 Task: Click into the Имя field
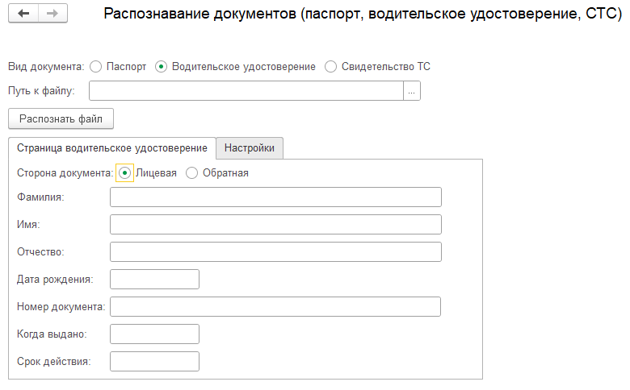(x=275, y=225)
